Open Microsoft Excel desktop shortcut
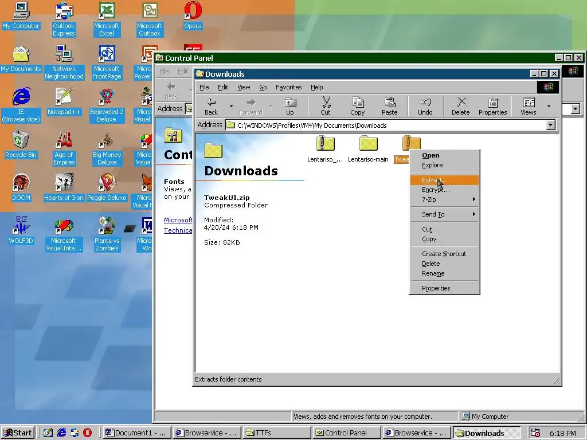 pos(107,19)
